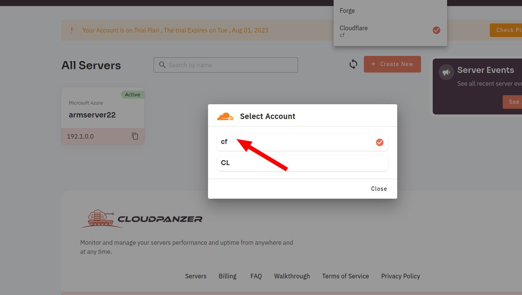Click the Microsoft Azure provider label
Viewport: 522px width, 295px height.
tap(86, 103)
